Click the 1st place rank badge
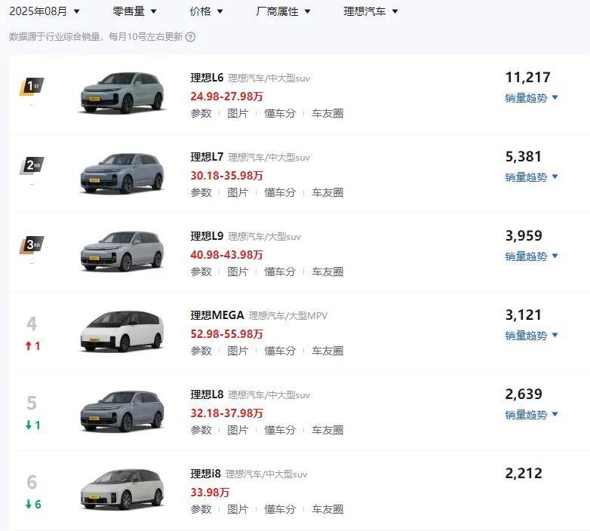Image resolution: width=590 pixels, height=531 pixels. click(31, 86)
